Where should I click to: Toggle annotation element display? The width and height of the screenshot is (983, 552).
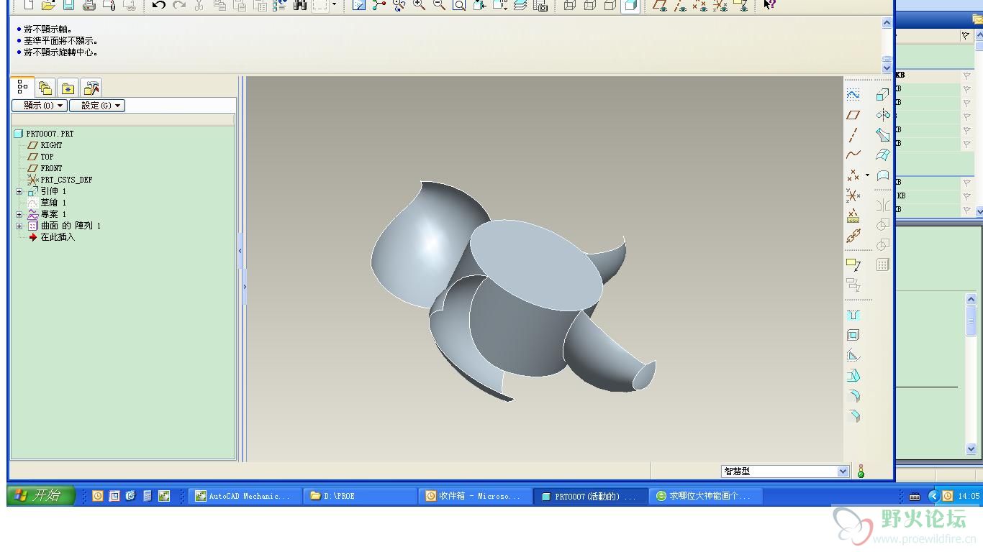[x=740, y=5]
